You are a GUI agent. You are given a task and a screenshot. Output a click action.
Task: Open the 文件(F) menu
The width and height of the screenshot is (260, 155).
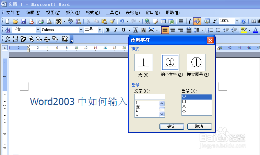[x=13, y=13]
